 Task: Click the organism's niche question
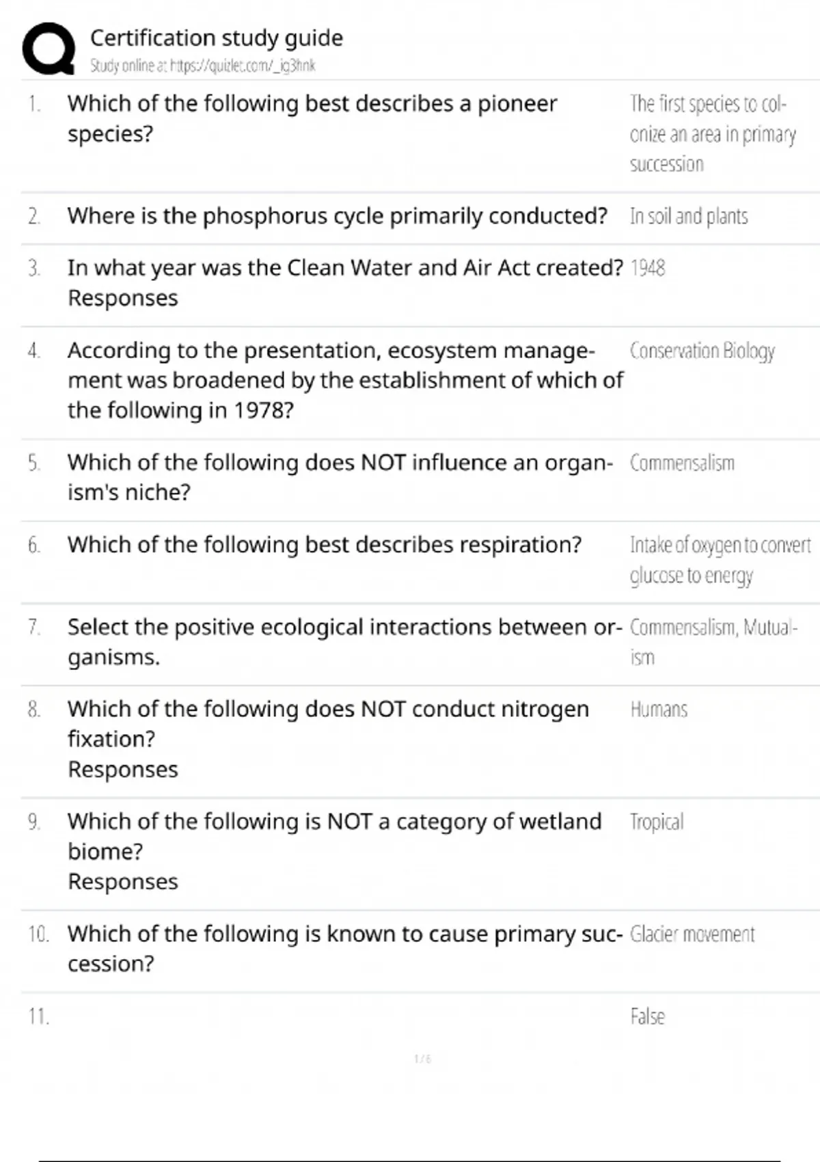click(340, 477)
